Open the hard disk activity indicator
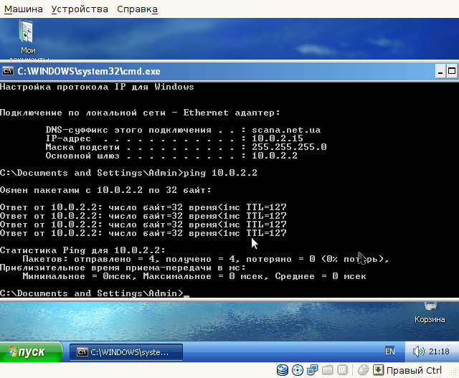The height and width of the screenshot is (378, 459). pyautogui.click(x=282, y=370)
